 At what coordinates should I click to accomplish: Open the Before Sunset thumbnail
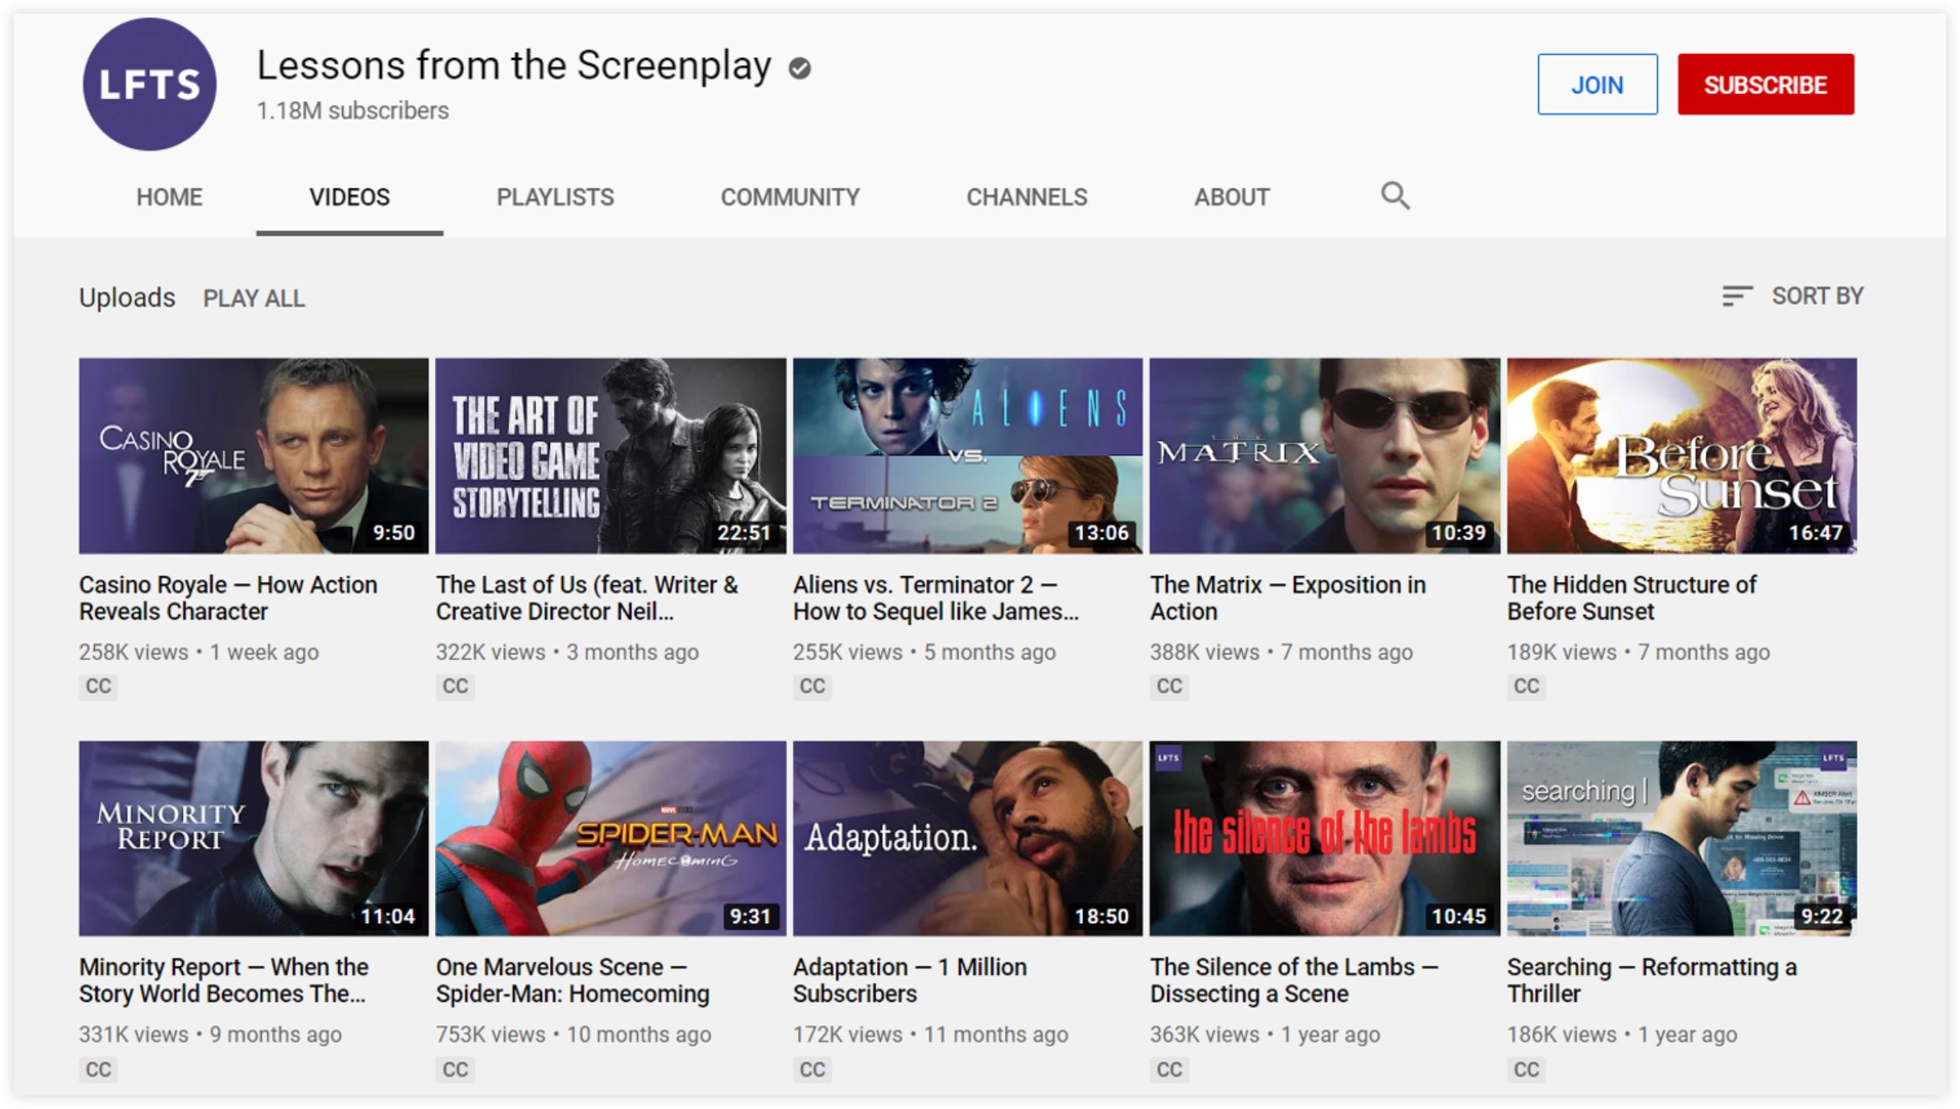(1682, 456)
